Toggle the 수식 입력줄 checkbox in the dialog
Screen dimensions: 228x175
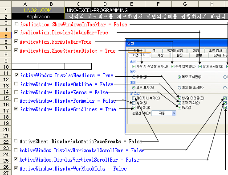pos(172,67)
